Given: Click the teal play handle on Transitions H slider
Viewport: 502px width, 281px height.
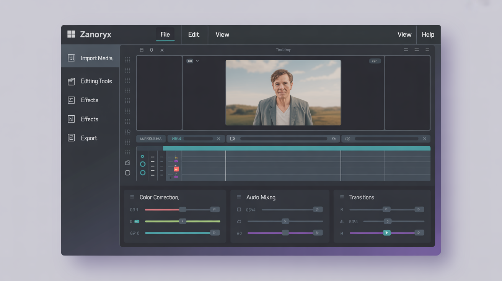Looking at the screenshot, I should [387, 233].
